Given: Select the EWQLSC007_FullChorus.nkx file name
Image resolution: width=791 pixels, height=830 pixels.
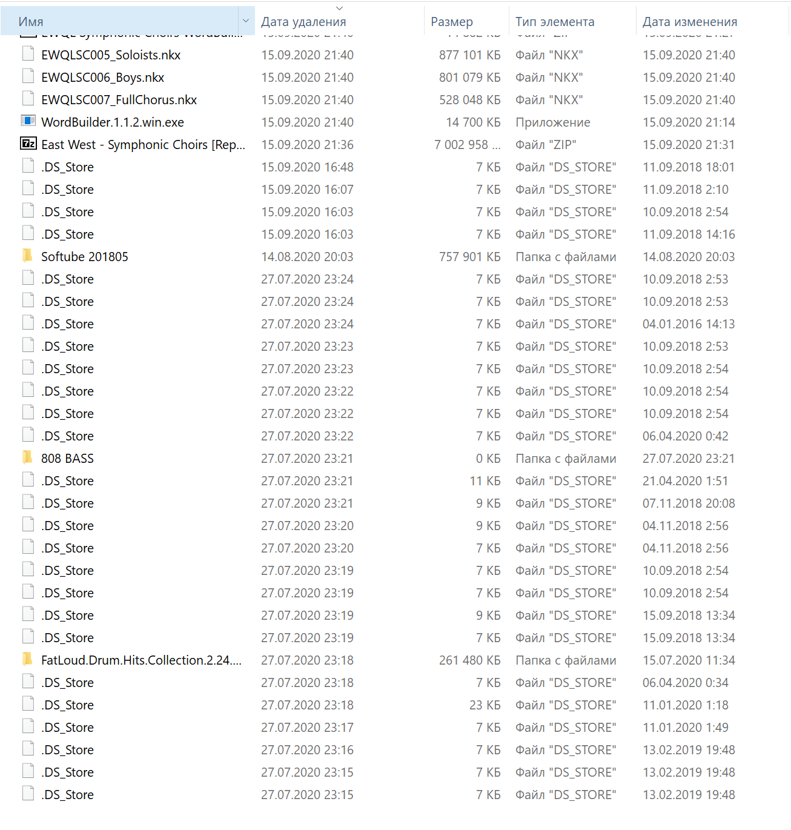Looking at the screenshot, I should pyautogui.click(x=119, y=100).
